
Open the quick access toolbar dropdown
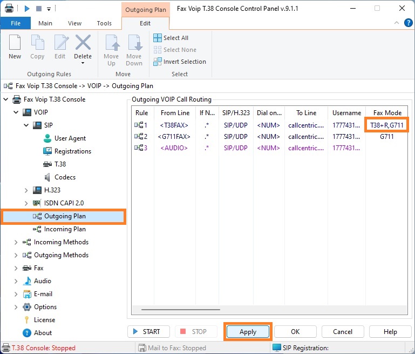click(49, 9)
